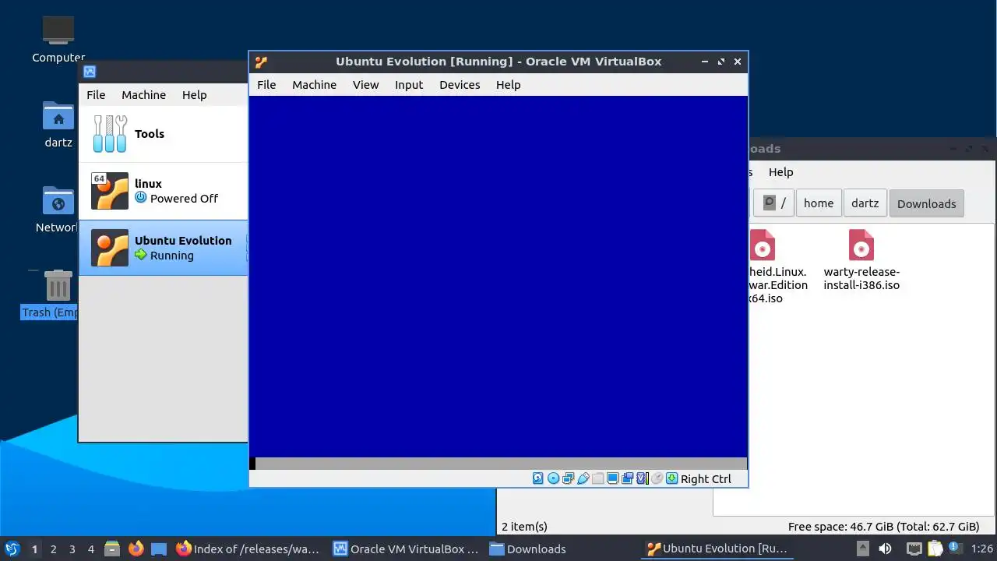Select the partially hidden x64.iso file
The height and width of the screenshot is (561, 997).
click(x=777, y=266)
